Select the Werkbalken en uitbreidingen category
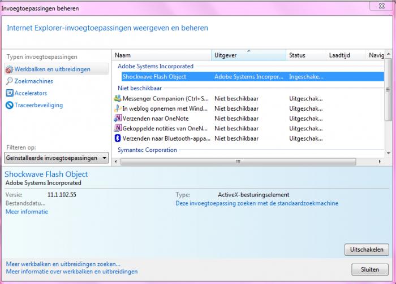This screenshot has height=284, width=396. tap(57, 69)
